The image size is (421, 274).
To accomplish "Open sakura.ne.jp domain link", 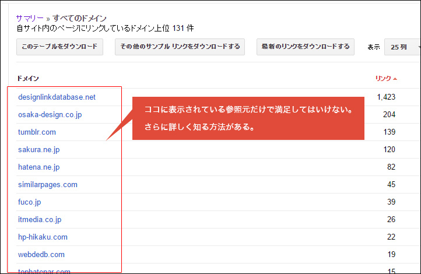I will tap(38, 149).
